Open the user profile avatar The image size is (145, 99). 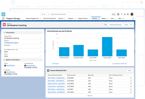tap(132, 14)
